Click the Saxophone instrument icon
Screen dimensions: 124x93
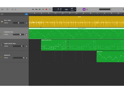[2, 57]
